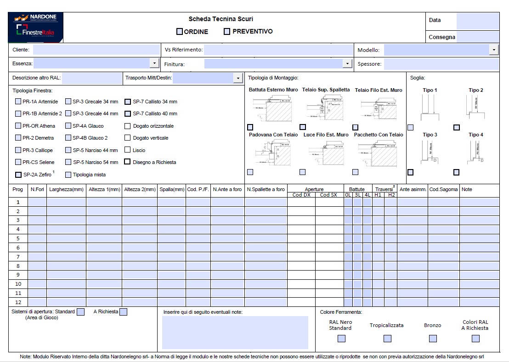Check SP-5 Narciso 44 mm

[68, 150]
